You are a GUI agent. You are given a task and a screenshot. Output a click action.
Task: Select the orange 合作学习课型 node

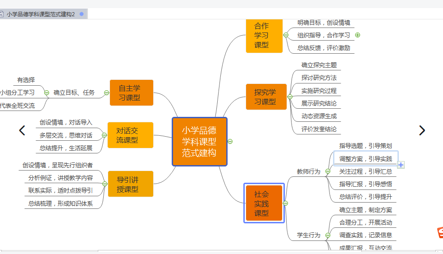[264, 35]
